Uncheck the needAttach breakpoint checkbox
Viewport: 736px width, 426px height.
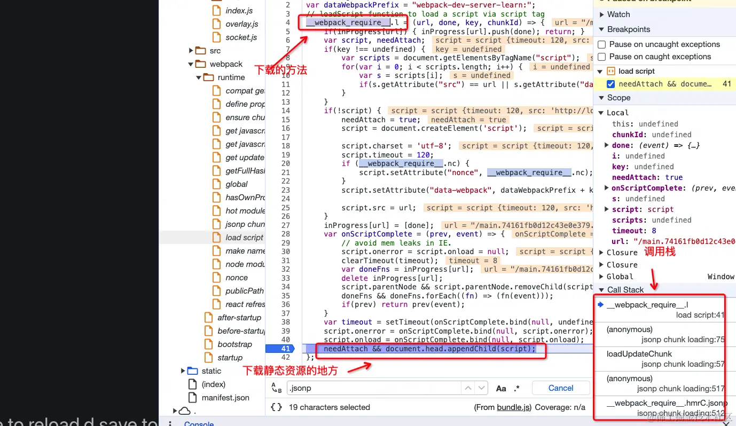[611, 84]
